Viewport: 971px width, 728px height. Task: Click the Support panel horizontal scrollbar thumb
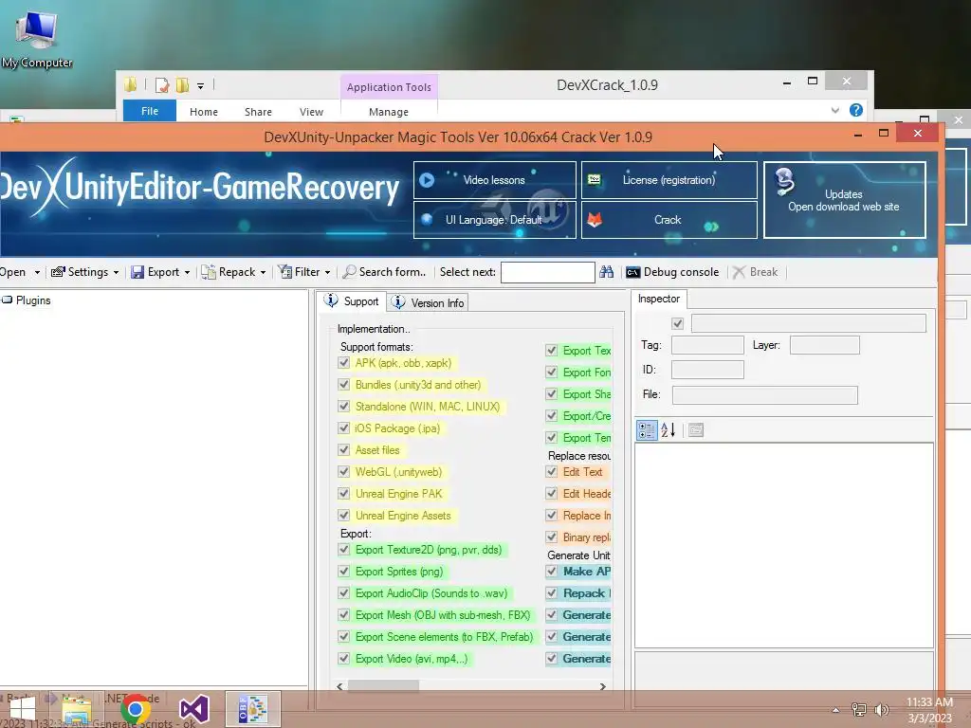[383, 686]
